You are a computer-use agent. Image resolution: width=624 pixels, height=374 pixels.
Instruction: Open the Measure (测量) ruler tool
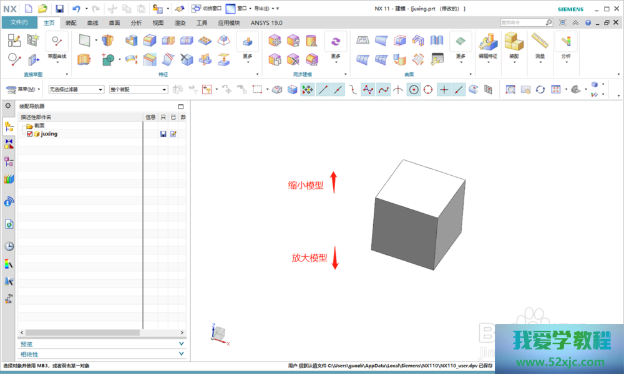pyautogui.click(x=540, y=42)
